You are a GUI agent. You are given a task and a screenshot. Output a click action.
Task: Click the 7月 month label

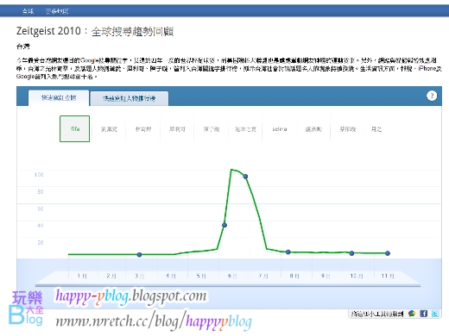pos(263,276)
